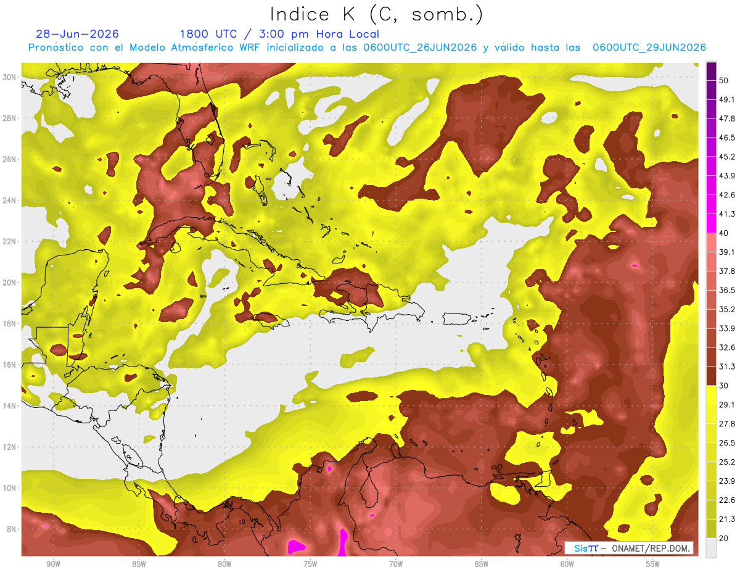Click the salmon band between 39.1 and 40
Screen dimensions: 740x572
click(x=711, y=242)
